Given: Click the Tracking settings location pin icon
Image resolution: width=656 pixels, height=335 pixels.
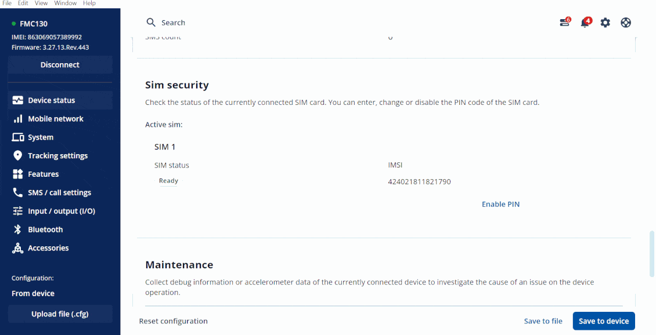Looking at the screenshot, I should pos(17,156).
